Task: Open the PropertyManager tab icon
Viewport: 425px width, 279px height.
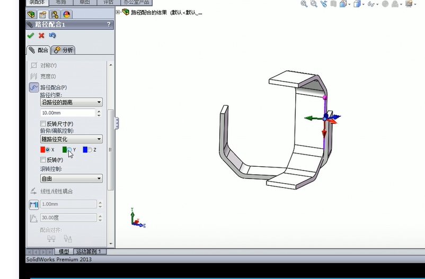Action: 43,14
